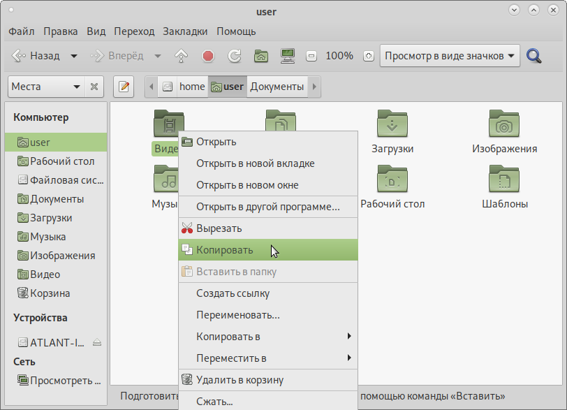The width and height of the screenshot is (567, 410).
Task: Open the Загрузки folder icon in main view
Action: tap(392, 124)
